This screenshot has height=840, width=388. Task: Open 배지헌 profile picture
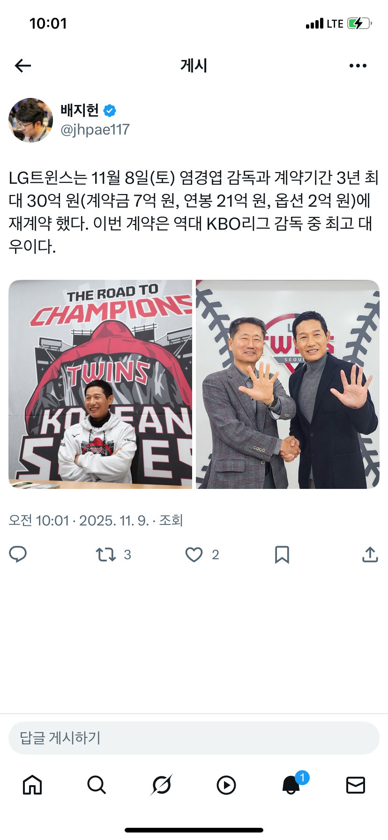click(30, 120)
